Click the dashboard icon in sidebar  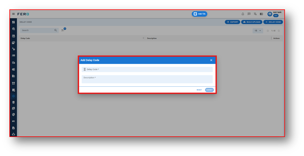(13, 22)
